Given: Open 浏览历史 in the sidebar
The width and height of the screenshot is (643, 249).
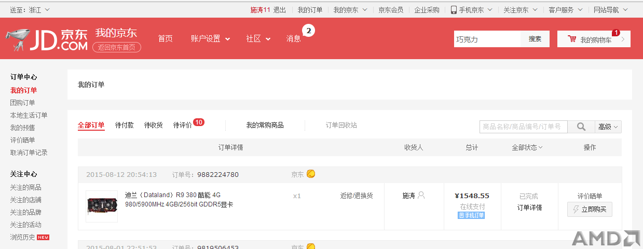Looking at the screenshot, I should point(23,237).
